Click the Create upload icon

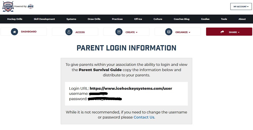click(119, 32)
